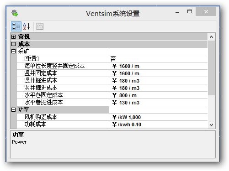Select the 常规 category header text

24,36
